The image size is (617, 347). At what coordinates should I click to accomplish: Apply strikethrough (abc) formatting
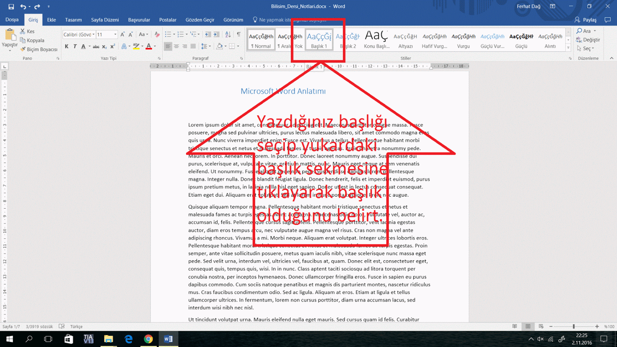[x=96, y=46]
